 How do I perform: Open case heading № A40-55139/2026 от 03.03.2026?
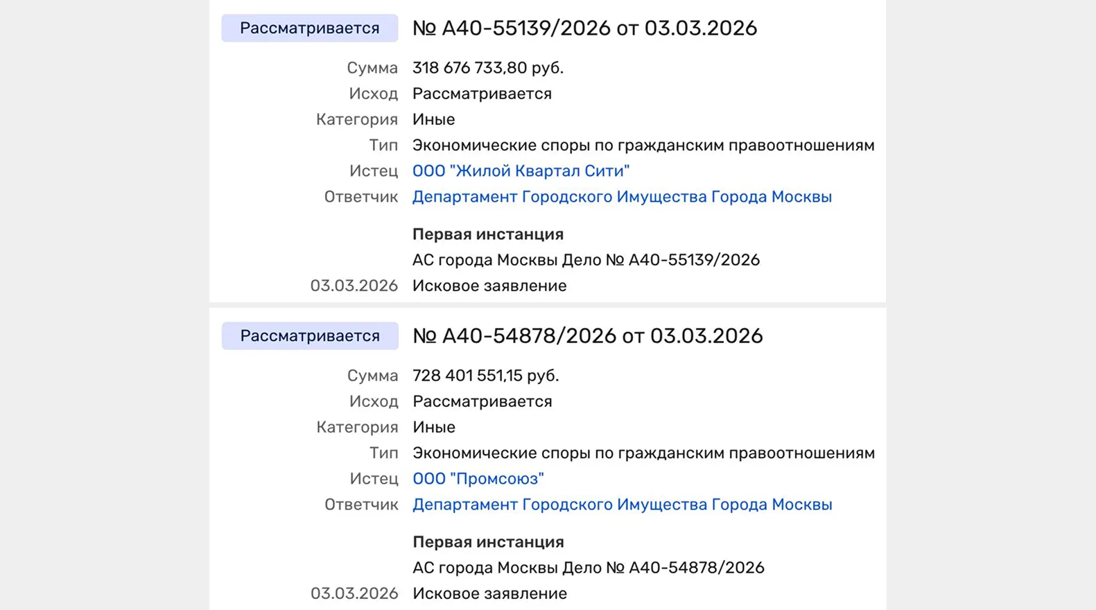coord(584,28)
